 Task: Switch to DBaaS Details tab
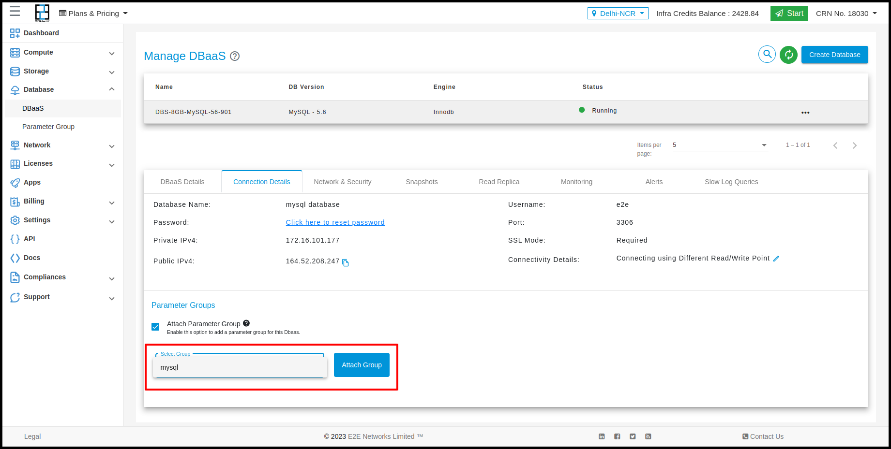pyautogui.click(x=182, y=182)
